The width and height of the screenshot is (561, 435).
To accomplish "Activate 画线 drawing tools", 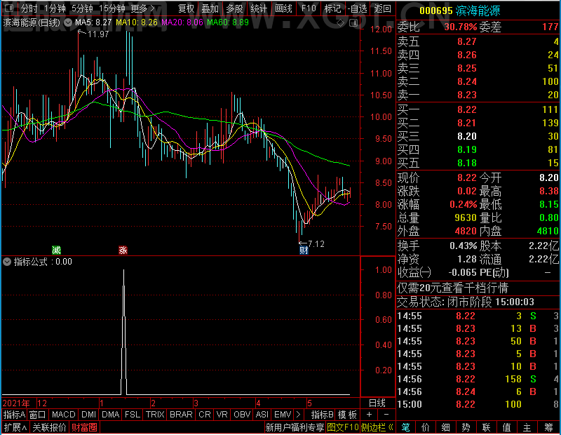I will coord(283,8).
